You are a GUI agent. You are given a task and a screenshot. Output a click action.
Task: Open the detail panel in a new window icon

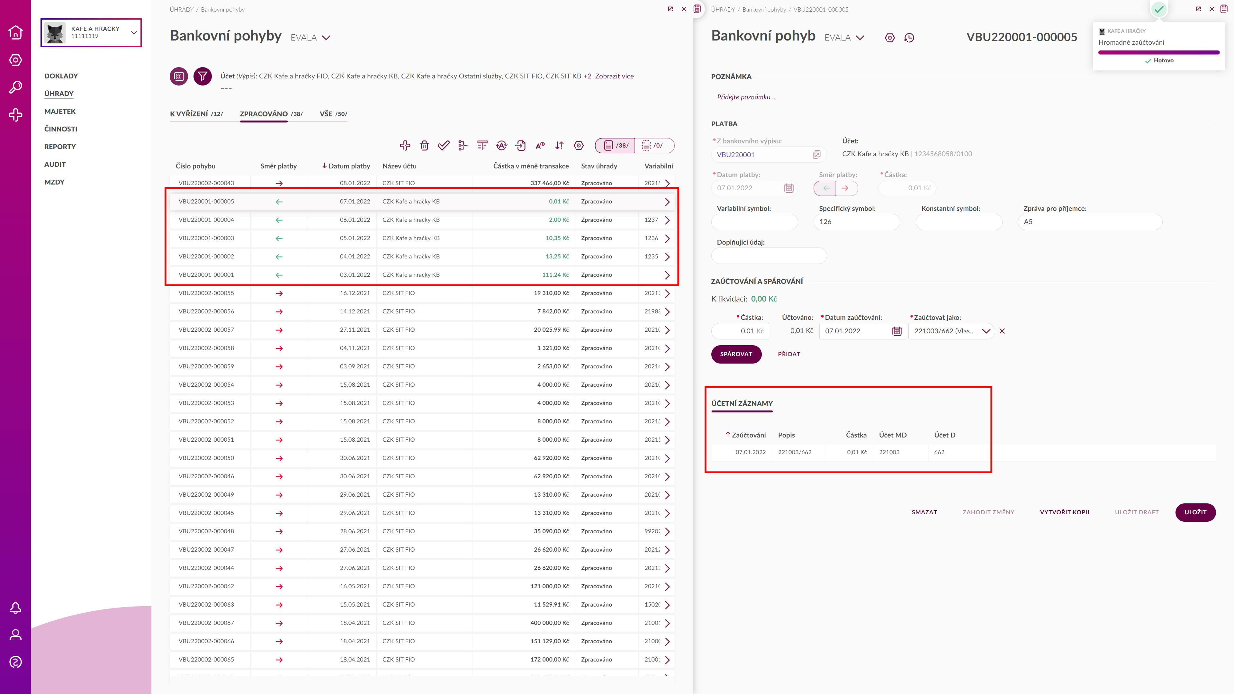point(1199,9)
